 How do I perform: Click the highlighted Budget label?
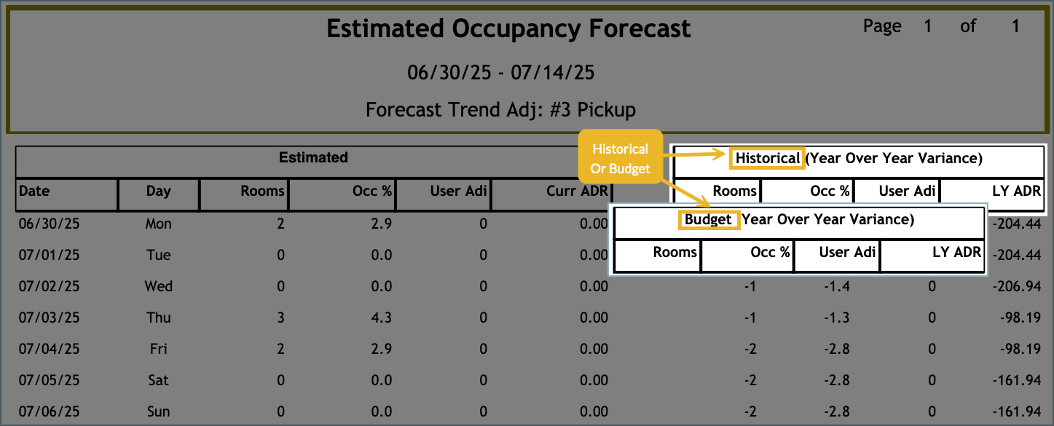709,219
